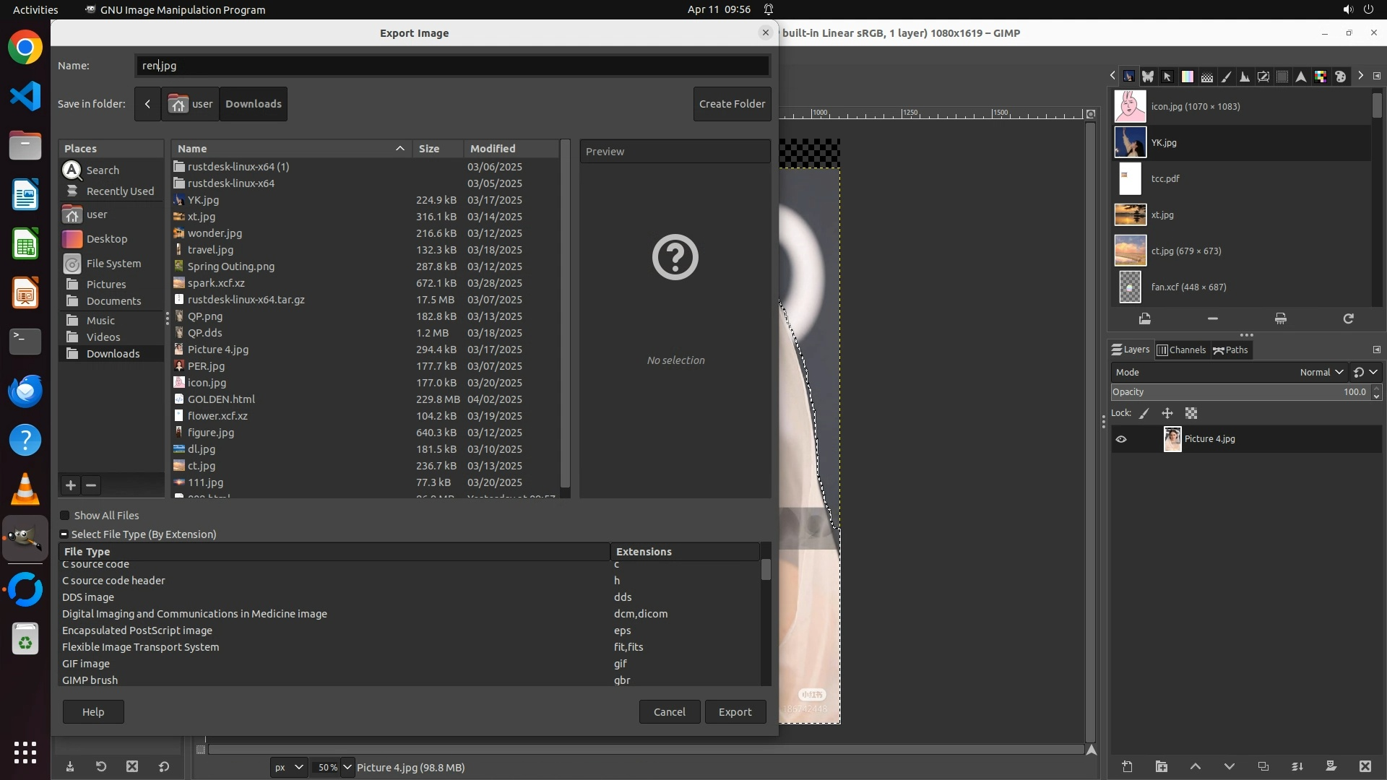
Task: Click the lock pixels brush icon
Action: tap(1144, 414)
